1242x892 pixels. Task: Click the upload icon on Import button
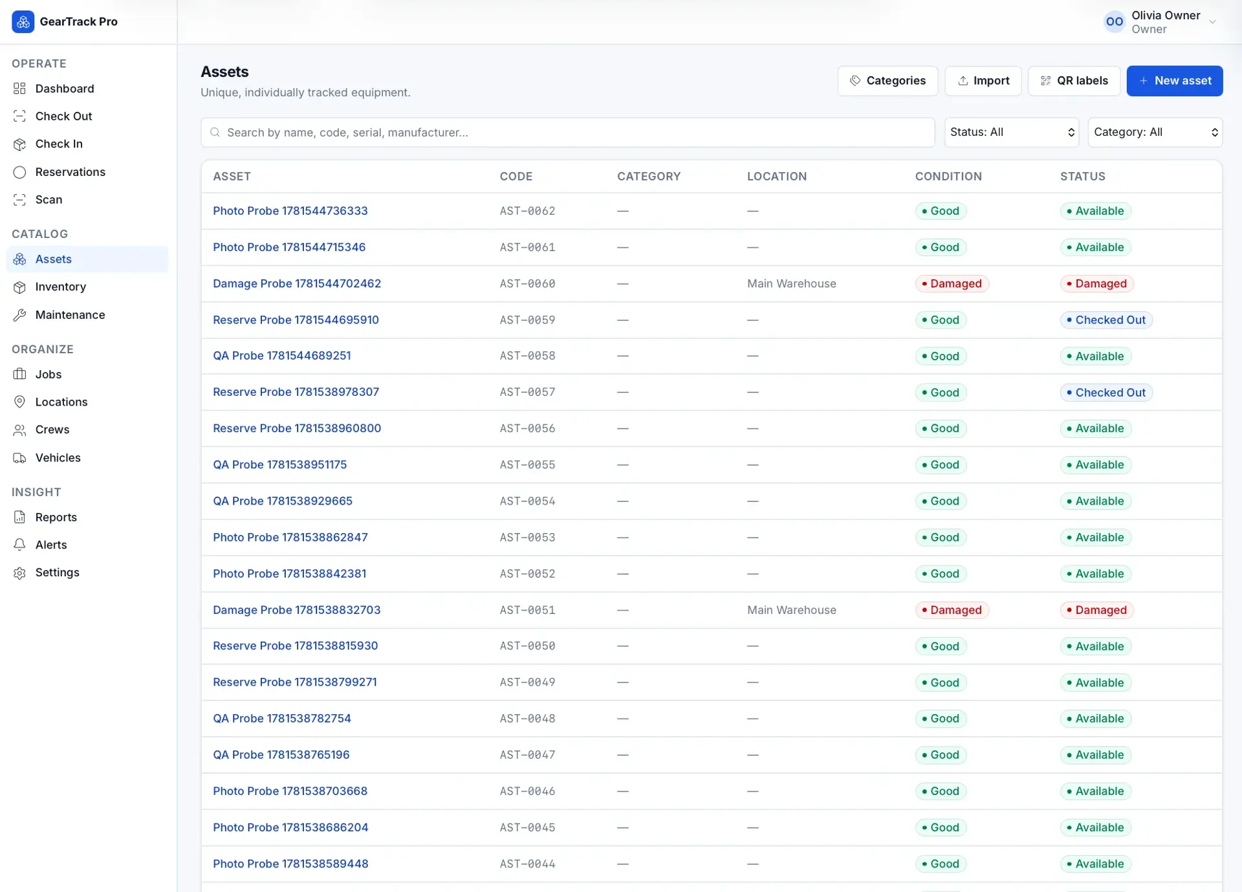click(x=963, y=81)
